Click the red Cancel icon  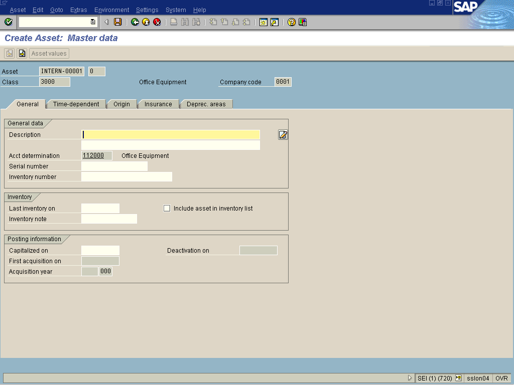[x=157, y=22]
